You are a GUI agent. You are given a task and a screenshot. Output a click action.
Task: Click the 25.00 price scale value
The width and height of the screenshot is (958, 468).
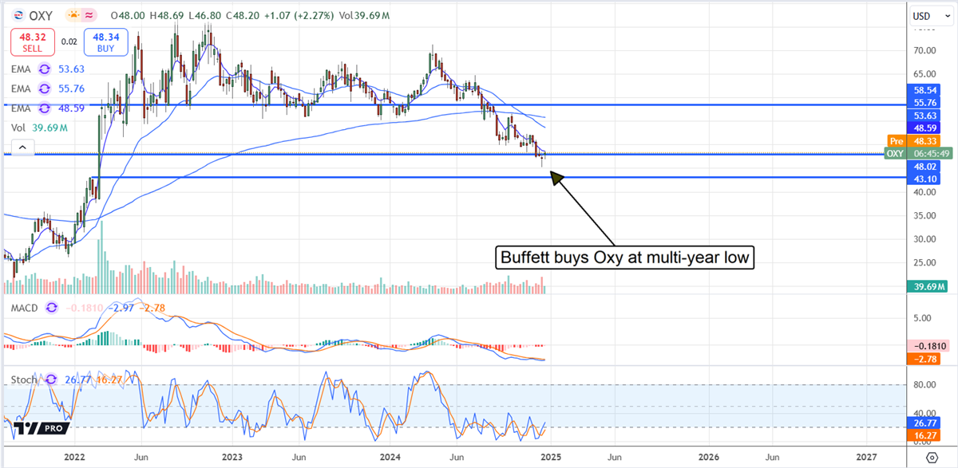[925, 262]
